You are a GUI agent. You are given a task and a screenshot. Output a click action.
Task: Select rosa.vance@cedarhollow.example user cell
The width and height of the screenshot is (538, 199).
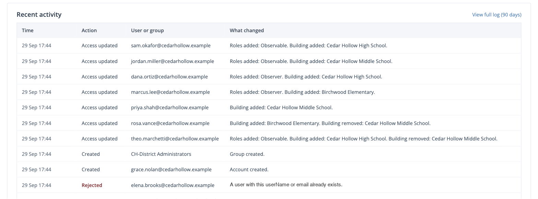click(170, 123)
